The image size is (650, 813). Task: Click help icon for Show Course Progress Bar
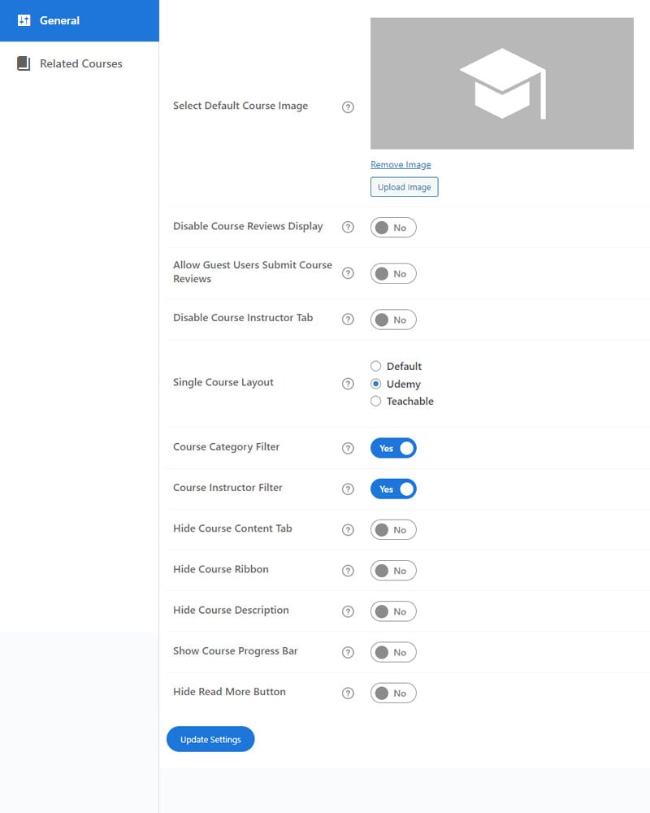tap(348, 652)
